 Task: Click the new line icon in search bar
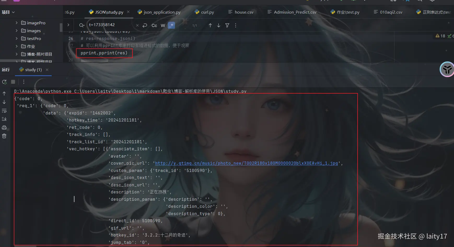[x=145, y=25]
